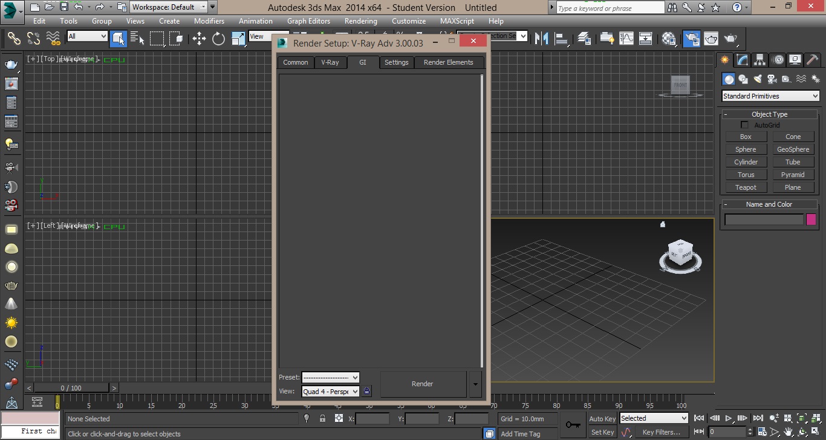The image size is (826, 440).
Task: Open the Manage Layers icon
Action: click(x=584, y=39)
